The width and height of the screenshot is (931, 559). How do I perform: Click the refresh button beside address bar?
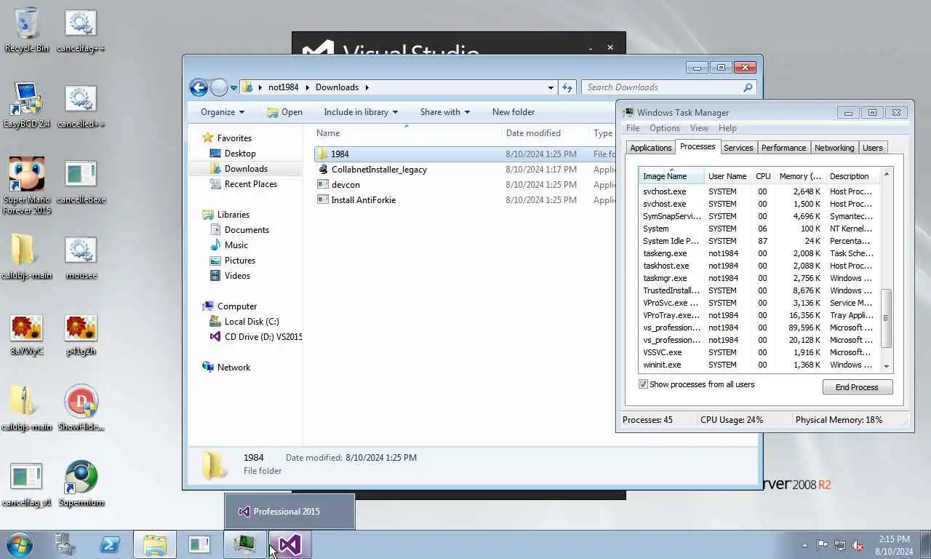coord(567,87)
